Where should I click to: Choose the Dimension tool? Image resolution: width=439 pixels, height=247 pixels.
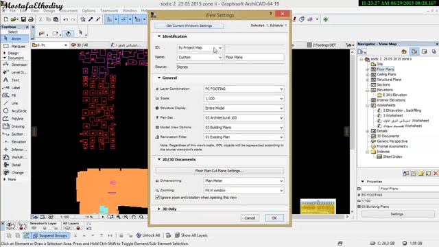pyautogui.click(x=15, y=64)
